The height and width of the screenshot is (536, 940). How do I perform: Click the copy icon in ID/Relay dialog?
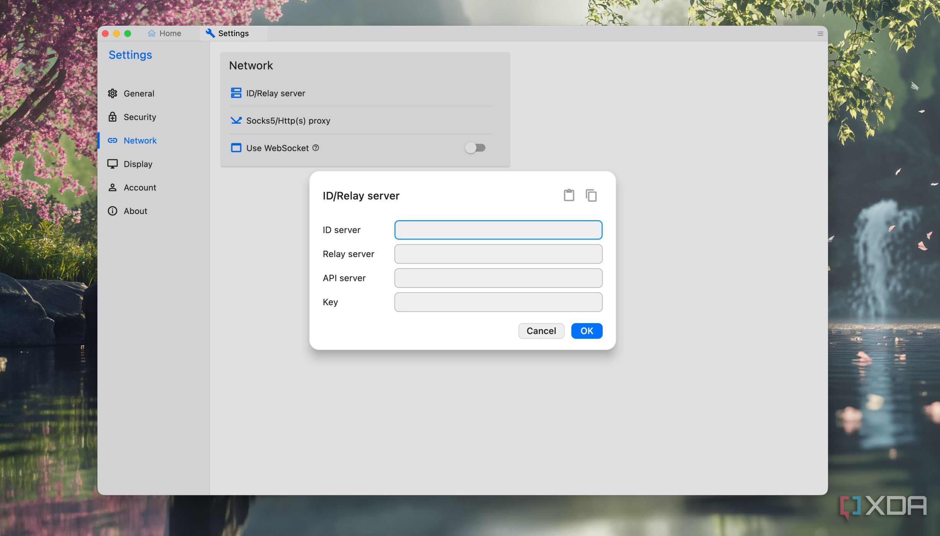[x=591, y=195]
